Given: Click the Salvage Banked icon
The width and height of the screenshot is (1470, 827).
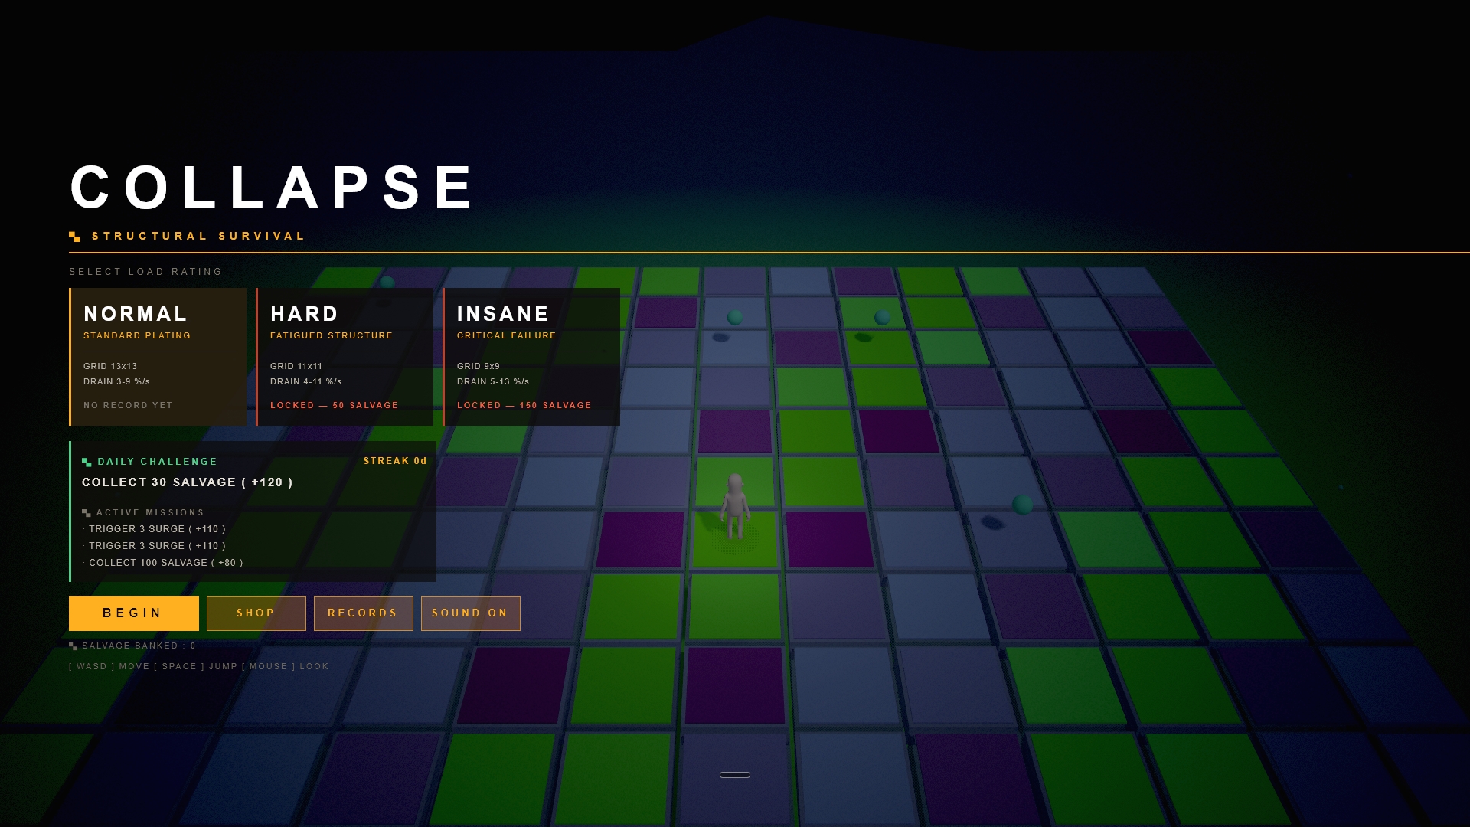Looking at the screenshot, I should (73, 646).
